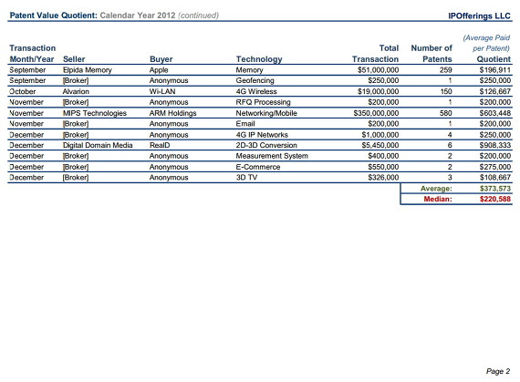
Task: Click the $1,000,000 transaction value
Action: 380,135
